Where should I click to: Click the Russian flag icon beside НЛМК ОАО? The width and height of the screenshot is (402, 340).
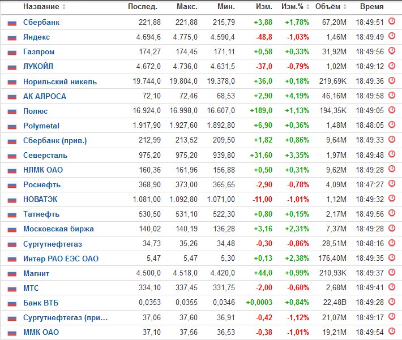[12, 171]
